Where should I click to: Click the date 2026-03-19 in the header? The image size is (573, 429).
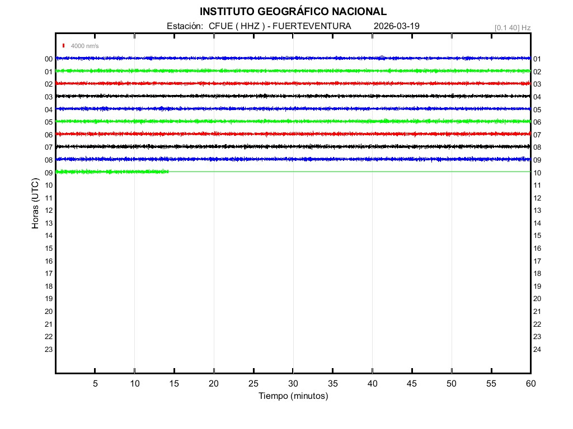(397, 26)
